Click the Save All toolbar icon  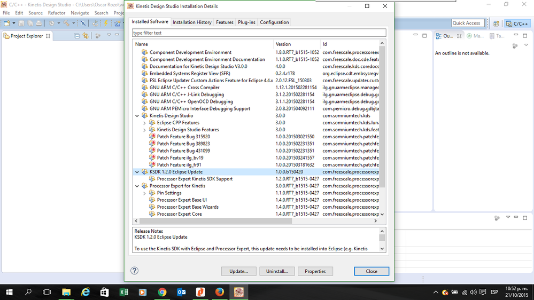coord(30,23)
